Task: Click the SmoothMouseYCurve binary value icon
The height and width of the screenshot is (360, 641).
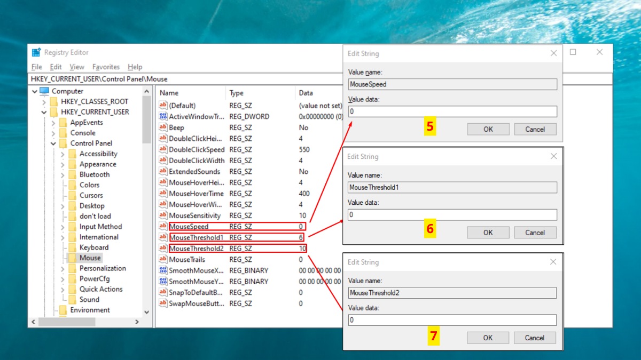Action: click(x=163, y=282)
